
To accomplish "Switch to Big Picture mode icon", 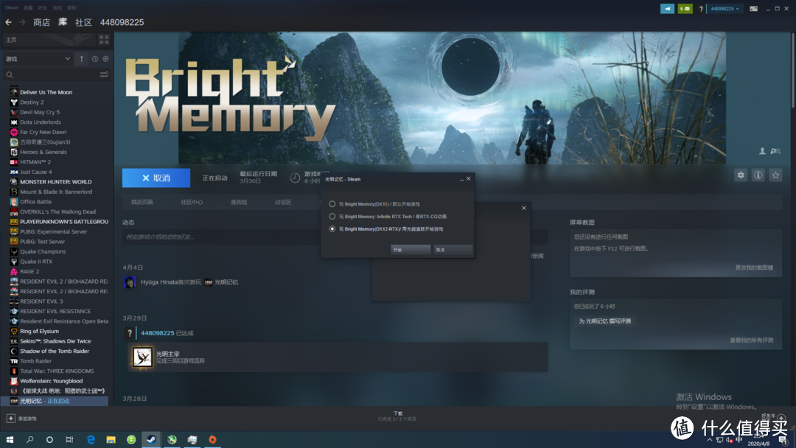I will click(x=754, y=9).
